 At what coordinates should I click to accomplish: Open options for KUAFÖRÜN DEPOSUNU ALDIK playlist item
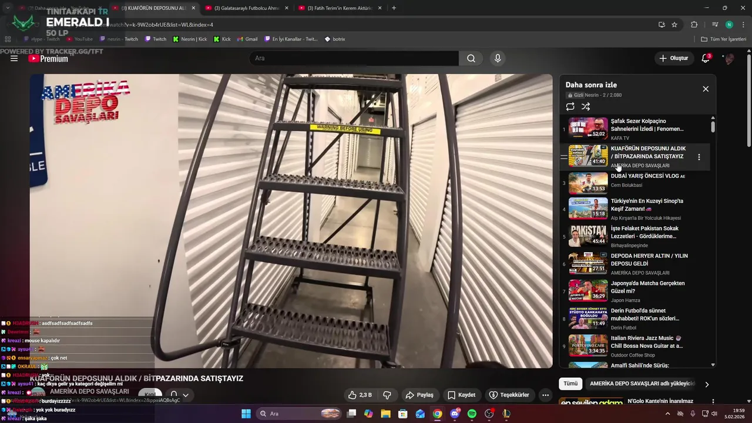pyautogui.click(x=699, y=157)
